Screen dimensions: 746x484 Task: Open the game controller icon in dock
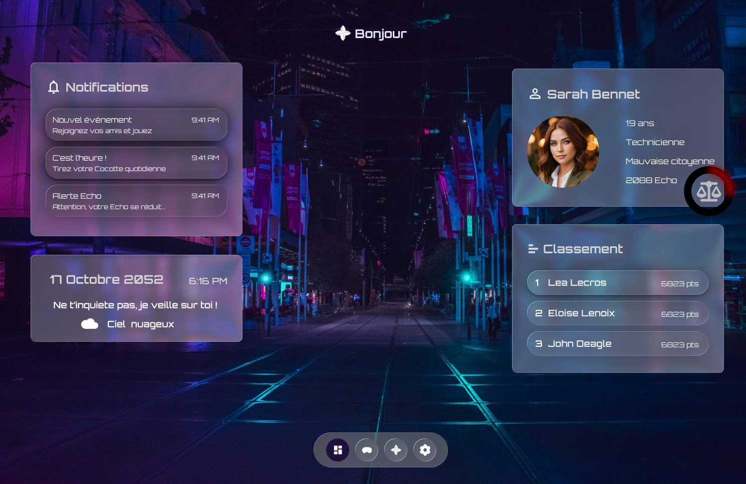tap(367, 450)
